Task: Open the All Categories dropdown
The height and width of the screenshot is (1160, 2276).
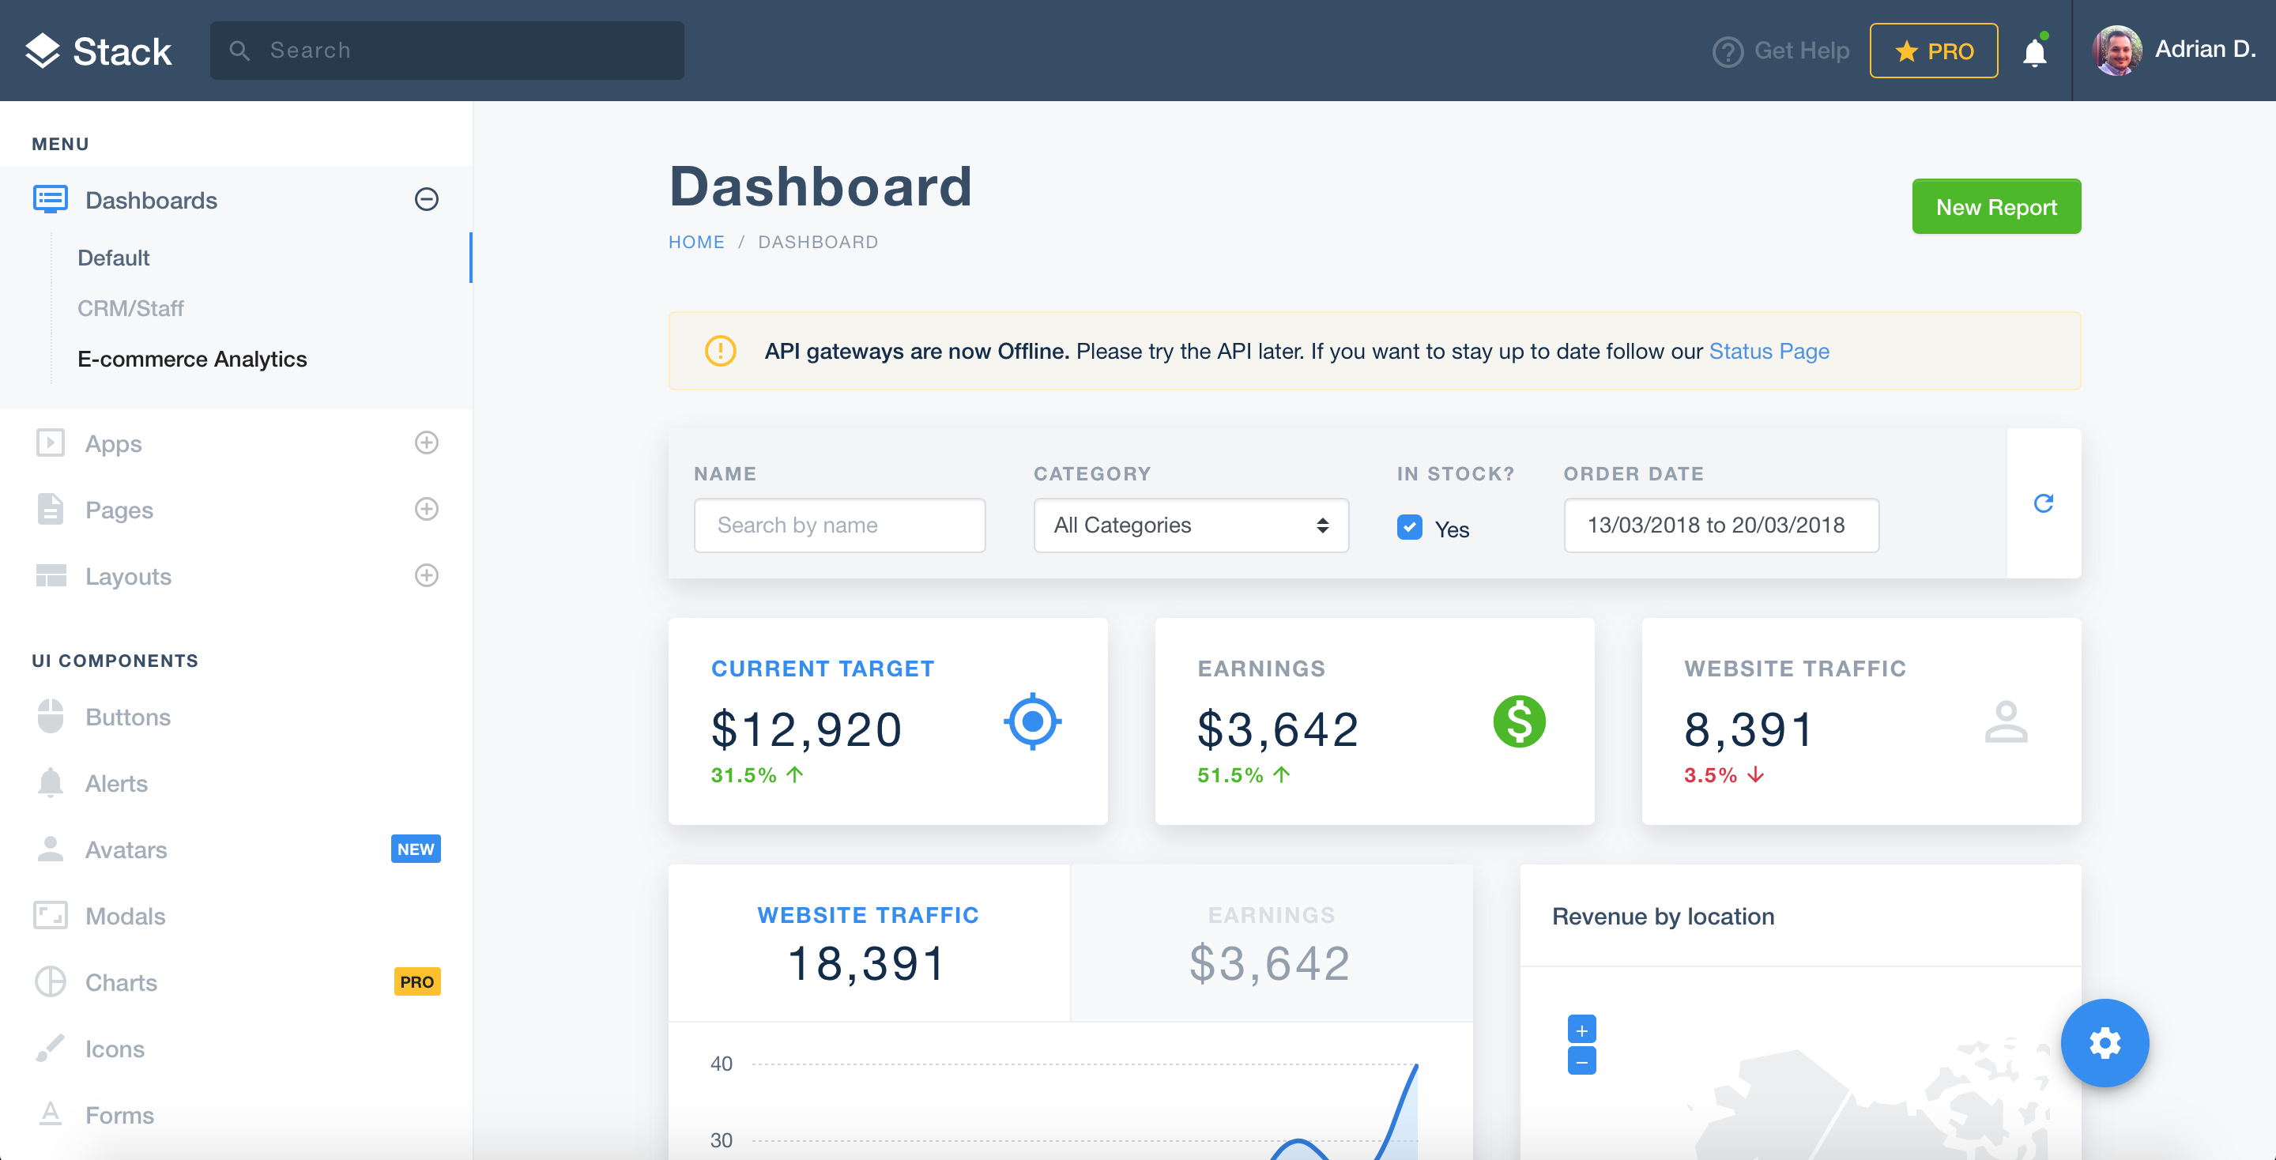Action: [1190, 525]
